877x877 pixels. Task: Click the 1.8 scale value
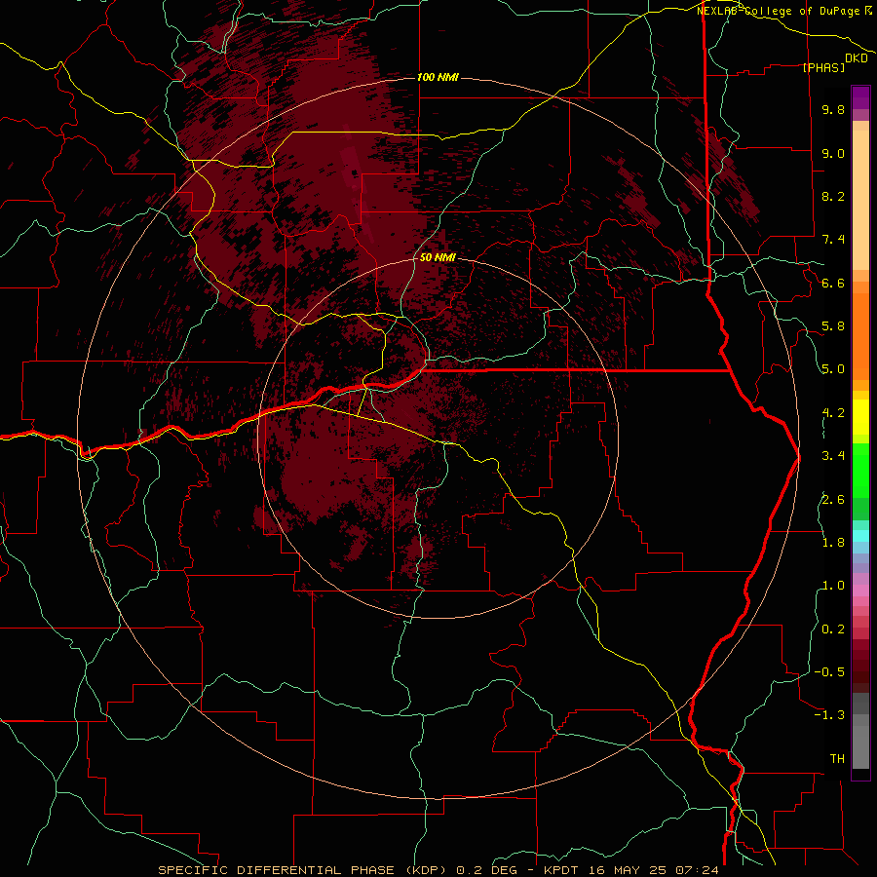(833, 543)
